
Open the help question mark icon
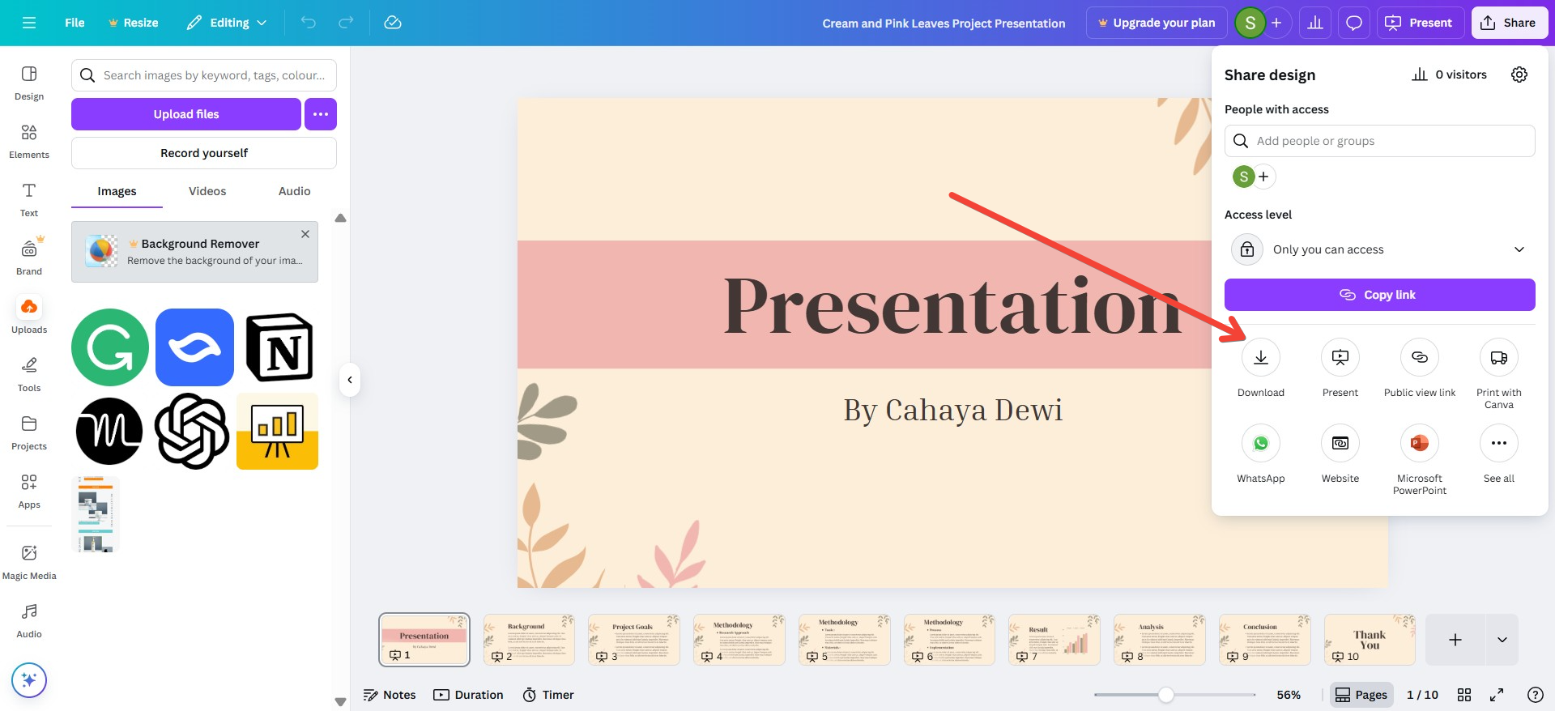(x=1535, y=695)
